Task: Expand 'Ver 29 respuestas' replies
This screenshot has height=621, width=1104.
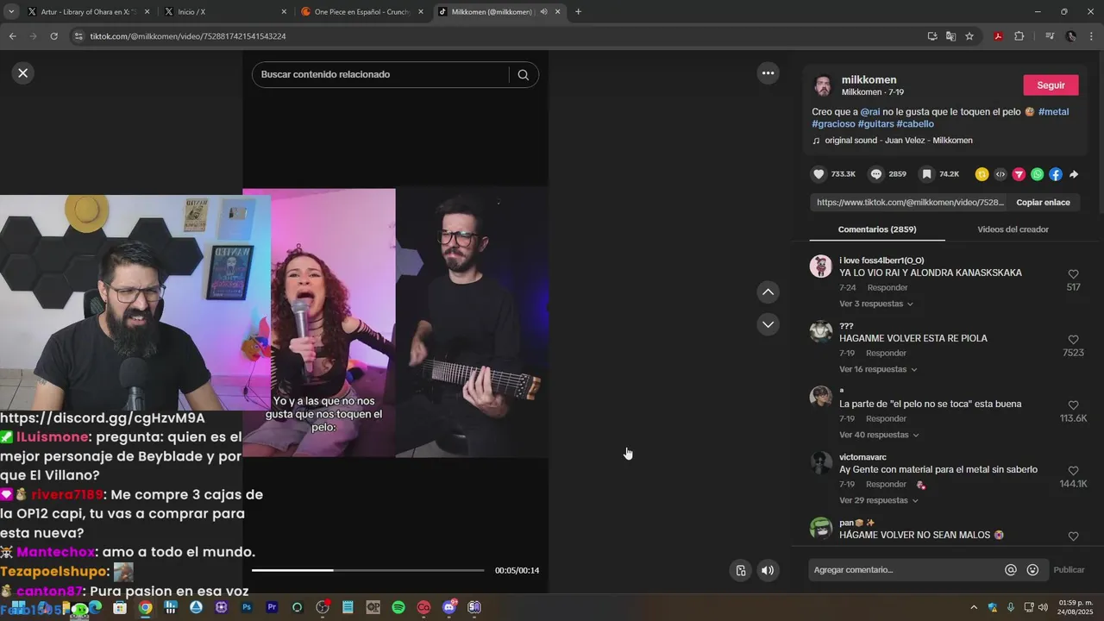Action: (878, 500)
